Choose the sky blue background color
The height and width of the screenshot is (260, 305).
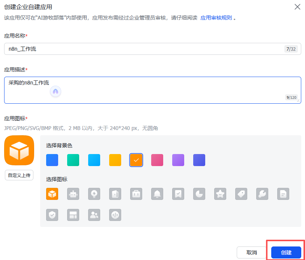pos(94,160)
